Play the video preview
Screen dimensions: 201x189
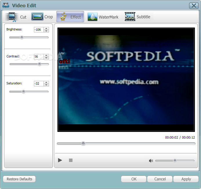click(60, 160)
